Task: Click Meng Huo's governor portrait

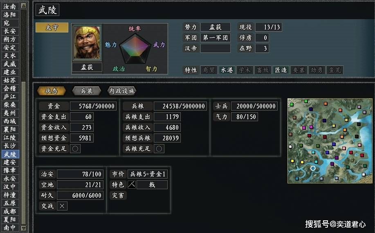Action: click(87, 43)
